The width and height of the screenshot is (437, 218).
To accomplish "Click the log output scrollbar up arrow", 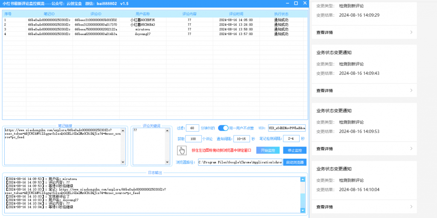I will coord(303,179).
